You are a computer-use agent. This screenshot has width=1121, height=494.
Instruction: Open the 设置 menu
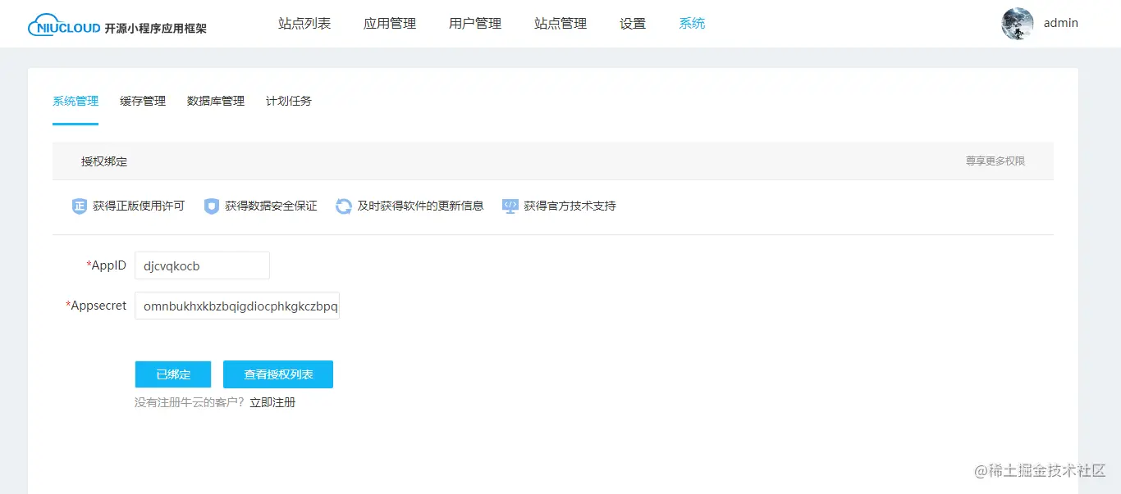pyautogui.click(x=632, y=23)
